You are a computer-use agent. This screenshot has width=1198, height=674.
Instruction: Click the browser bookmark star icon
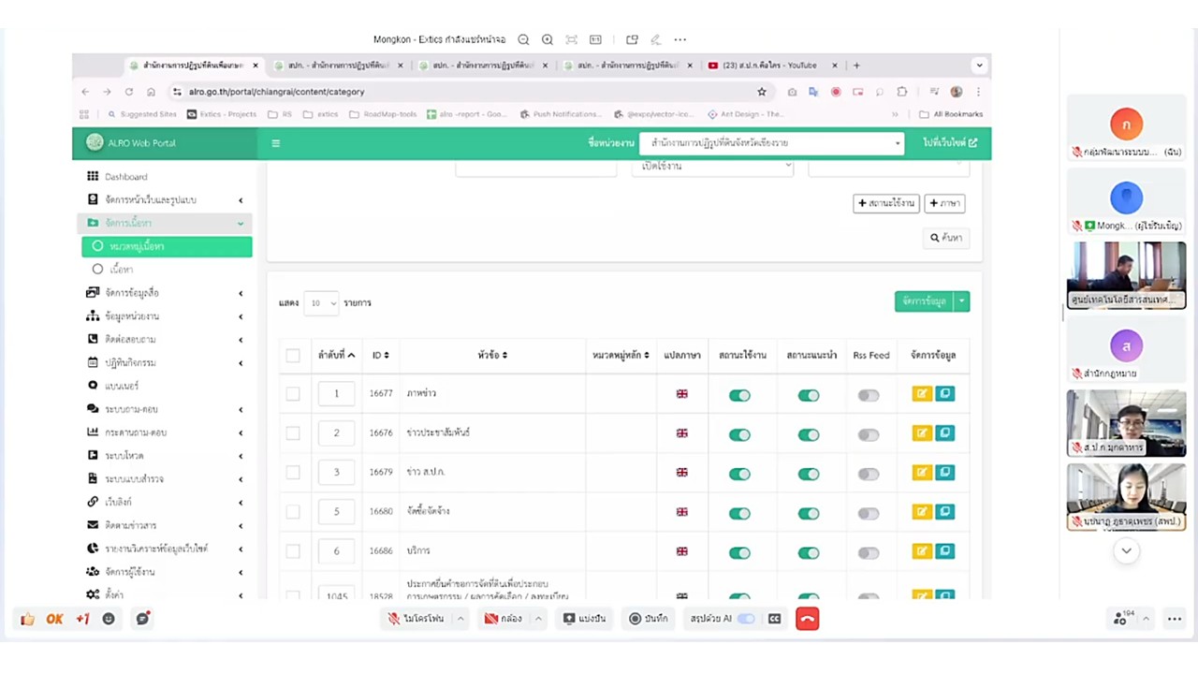(x=762, y=92)
